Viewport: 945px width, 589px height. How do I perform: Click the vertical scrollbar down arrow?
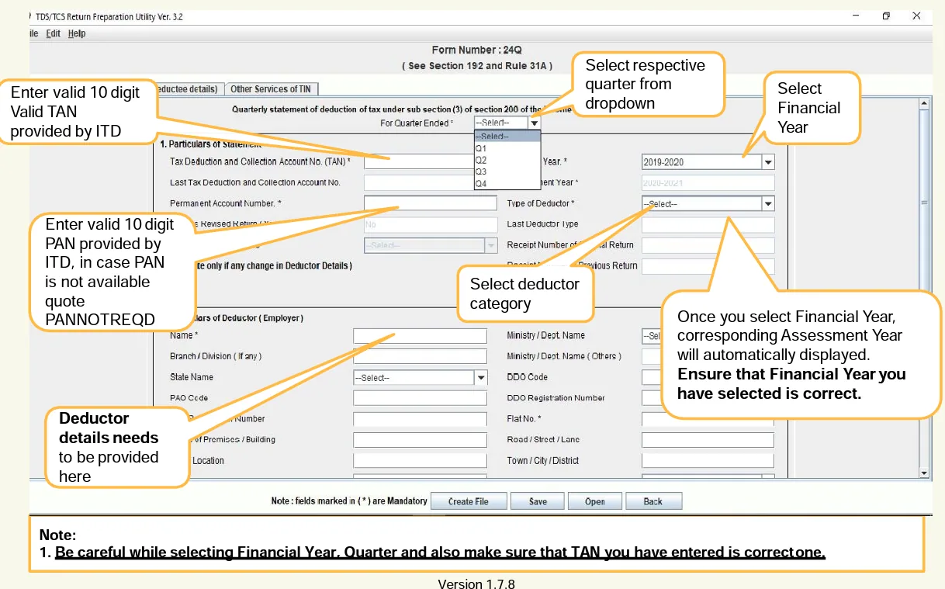pyautogui.click(x=923, y=473)
